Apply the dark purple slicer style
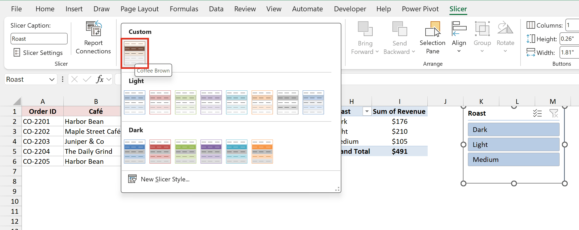 pos(211,151)
